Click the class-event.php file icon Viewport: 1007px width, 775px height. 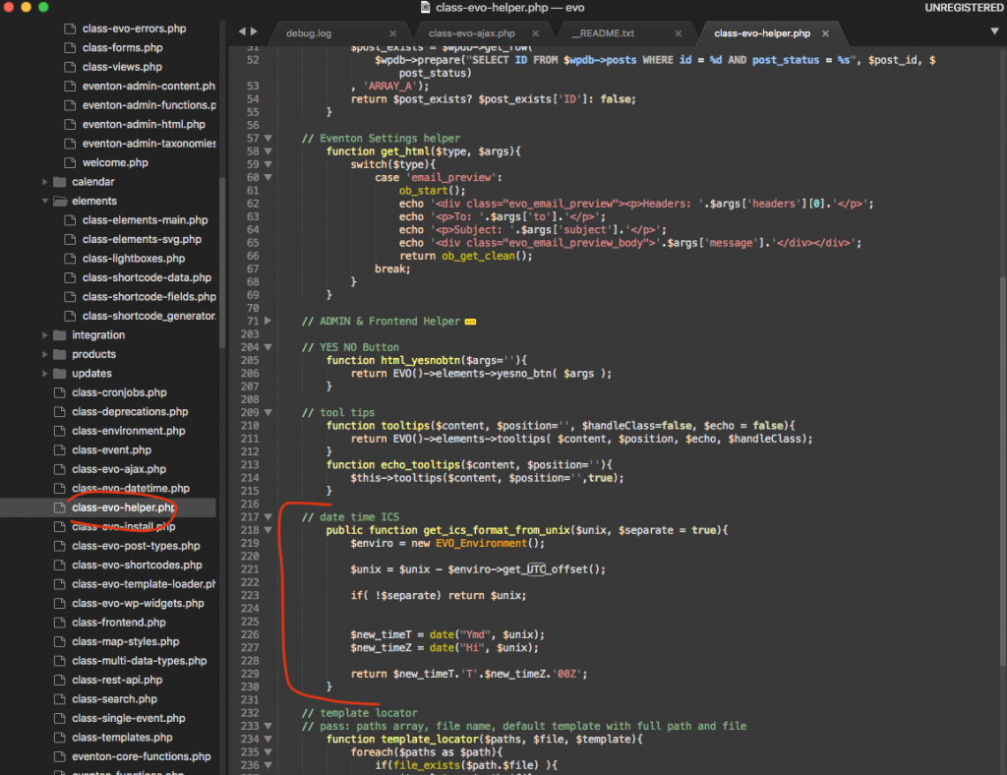coord(60,450)
